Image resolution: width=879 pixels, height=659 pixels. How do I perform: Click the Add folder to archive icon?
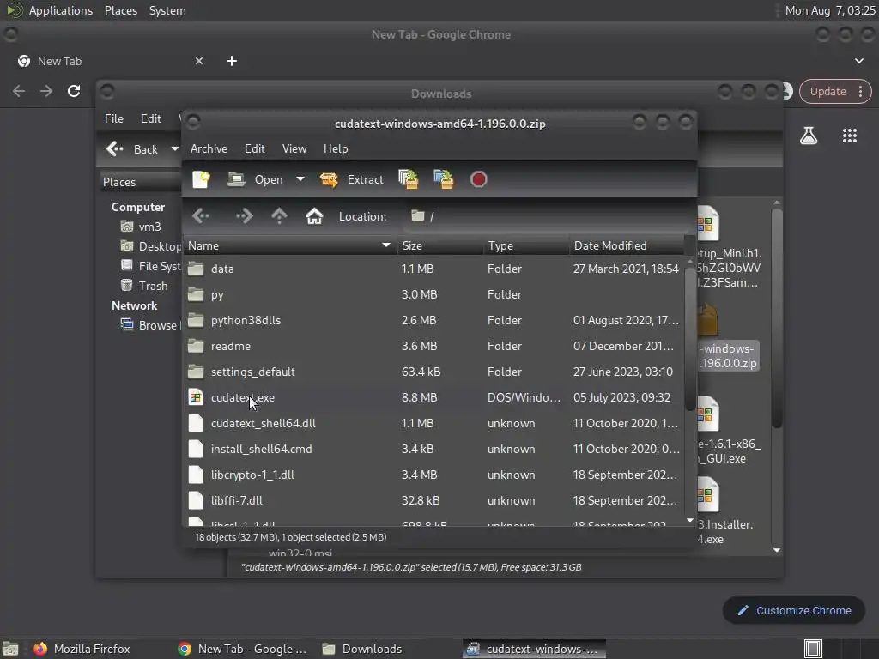(x=444, y=179)
